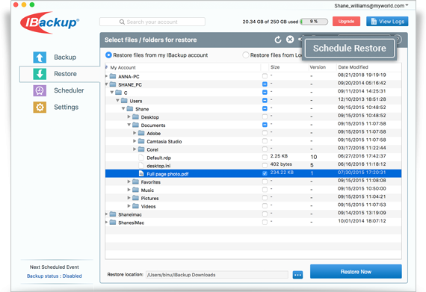The image size is (426, 292).
Task: Click date 08/21/2018 19:19:19
Action: pos(362,75)
